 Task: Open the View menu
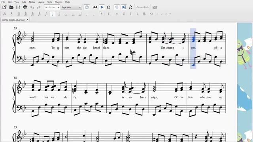tap(17, 2)
